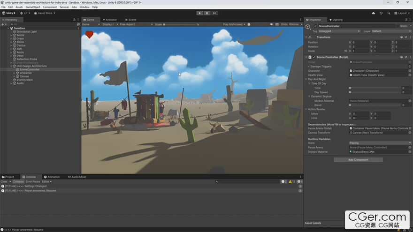Image resolution: width=413 pixels, height=232 pixels.
Task: Click the Pause button in the toolbar
Action: [207, 13]
